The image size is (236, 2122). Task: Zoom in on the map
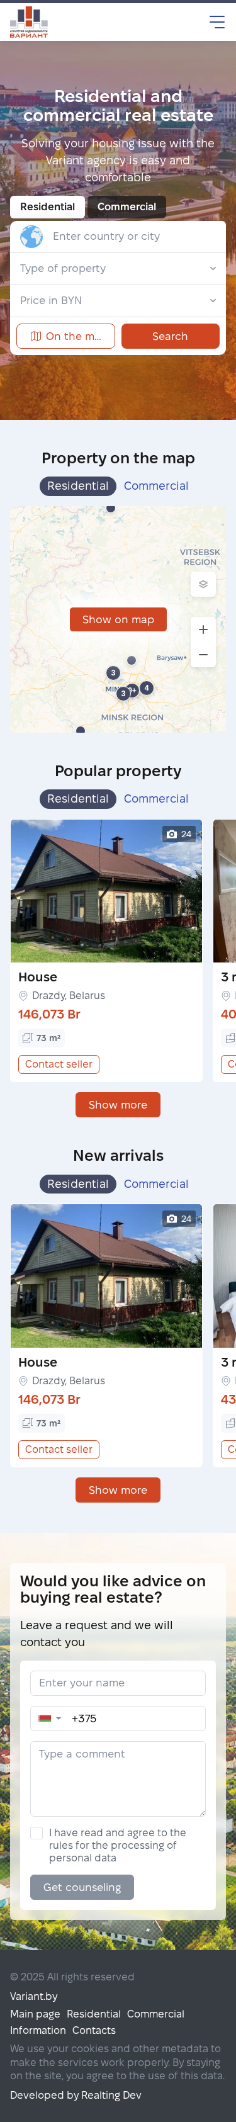click(203, 629)
